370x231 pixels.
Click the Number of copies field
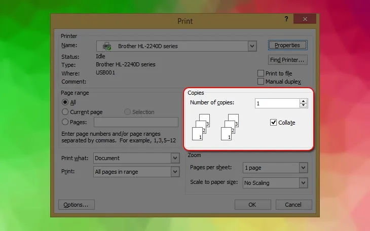pos(276,103)
